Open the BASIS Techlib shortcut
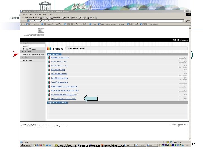 pos(133,24)
